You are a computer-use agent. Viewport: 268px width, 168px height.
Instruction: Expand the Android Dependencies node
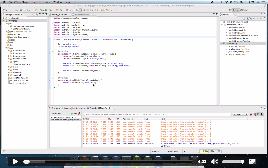(x=6, y=37)
